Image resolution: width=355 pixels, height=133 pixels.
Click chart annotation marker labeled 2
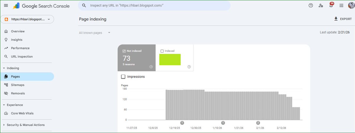(x=258, y=123)
